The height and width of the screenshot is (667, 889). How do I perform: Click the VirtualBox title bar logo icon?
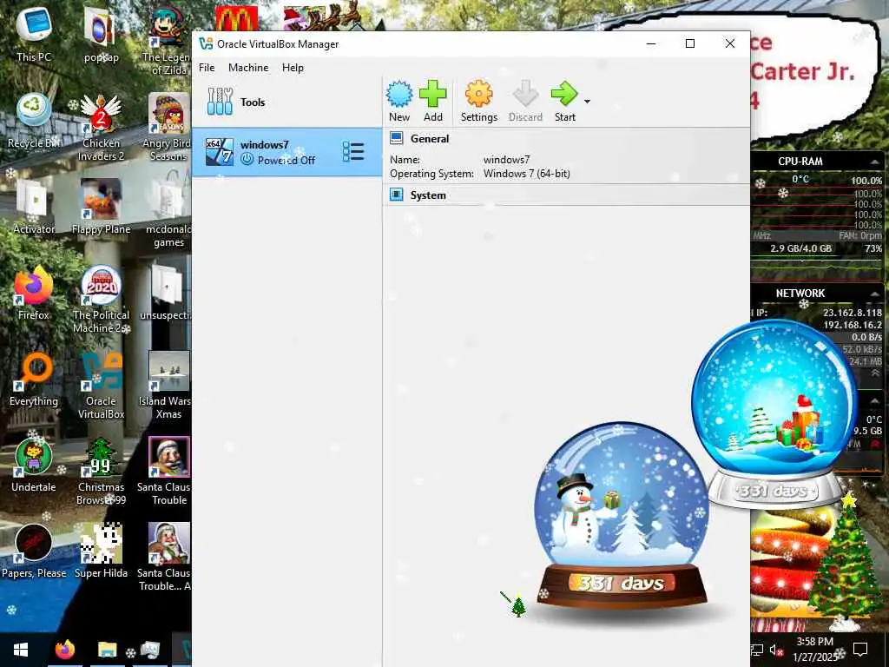[x=206, y=43]
